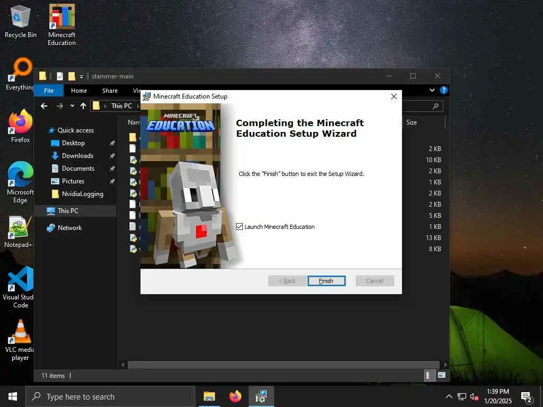Go back in File Explorer navigation

coord(44,106)
